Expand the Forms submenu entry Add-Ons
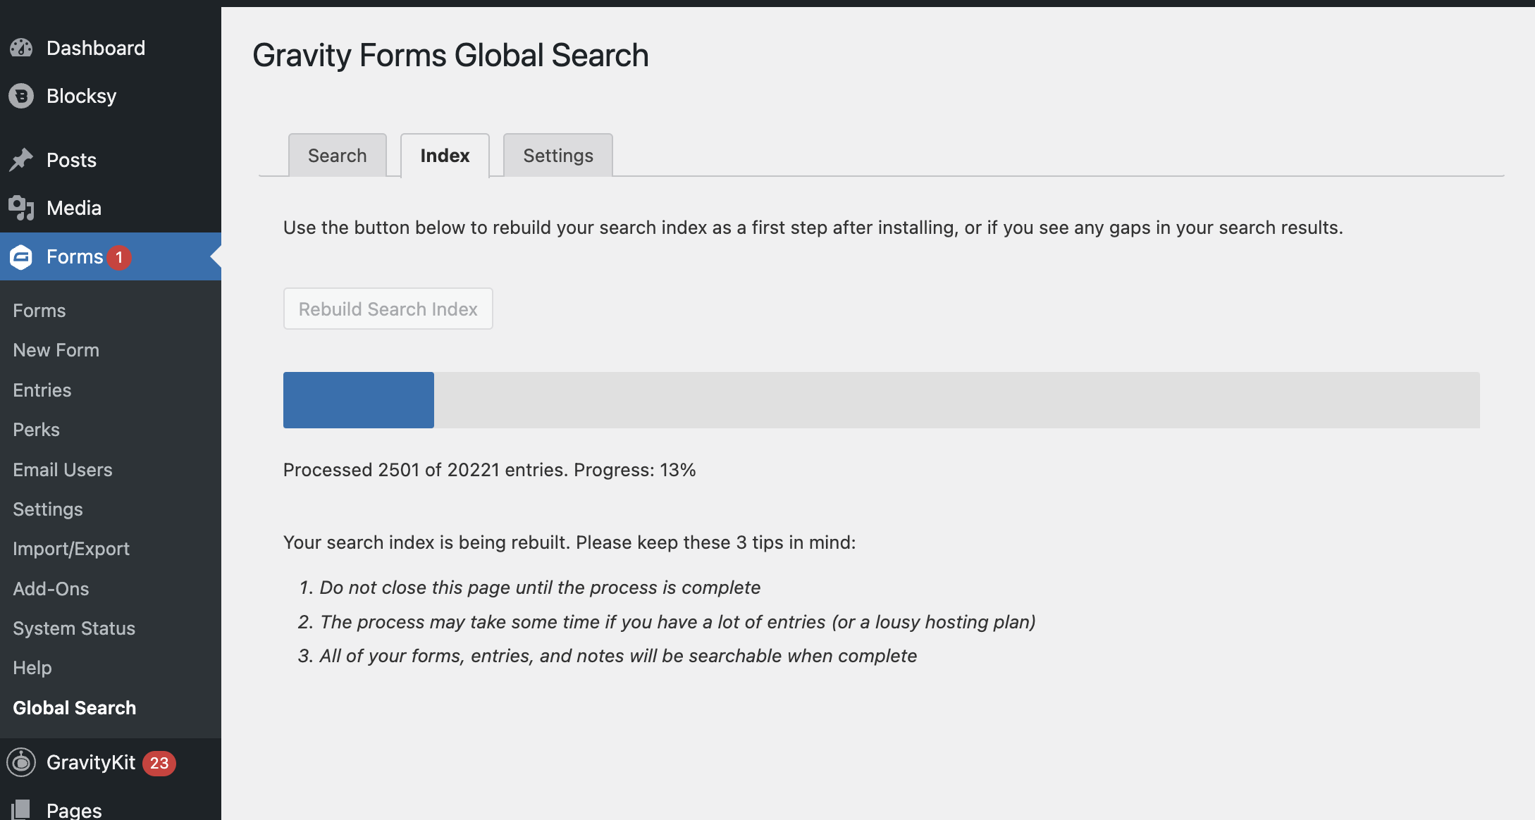Viewport: 1535px width, 820px height. 50,588
